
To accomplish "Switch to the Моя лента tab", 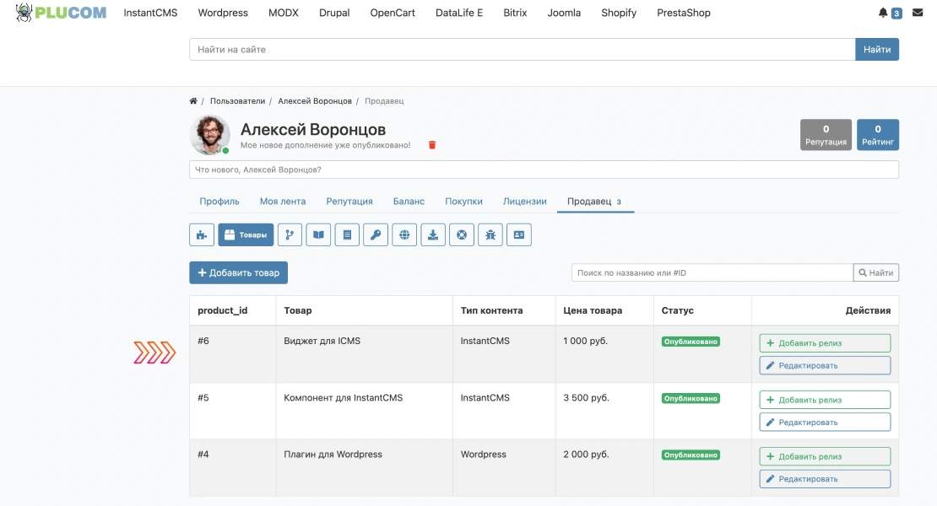I will click(283, 201).
